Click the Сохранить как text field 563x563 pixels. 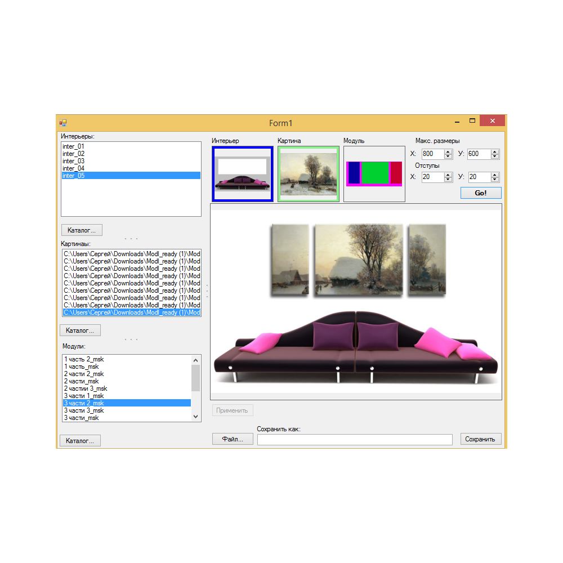click(355, 440)
